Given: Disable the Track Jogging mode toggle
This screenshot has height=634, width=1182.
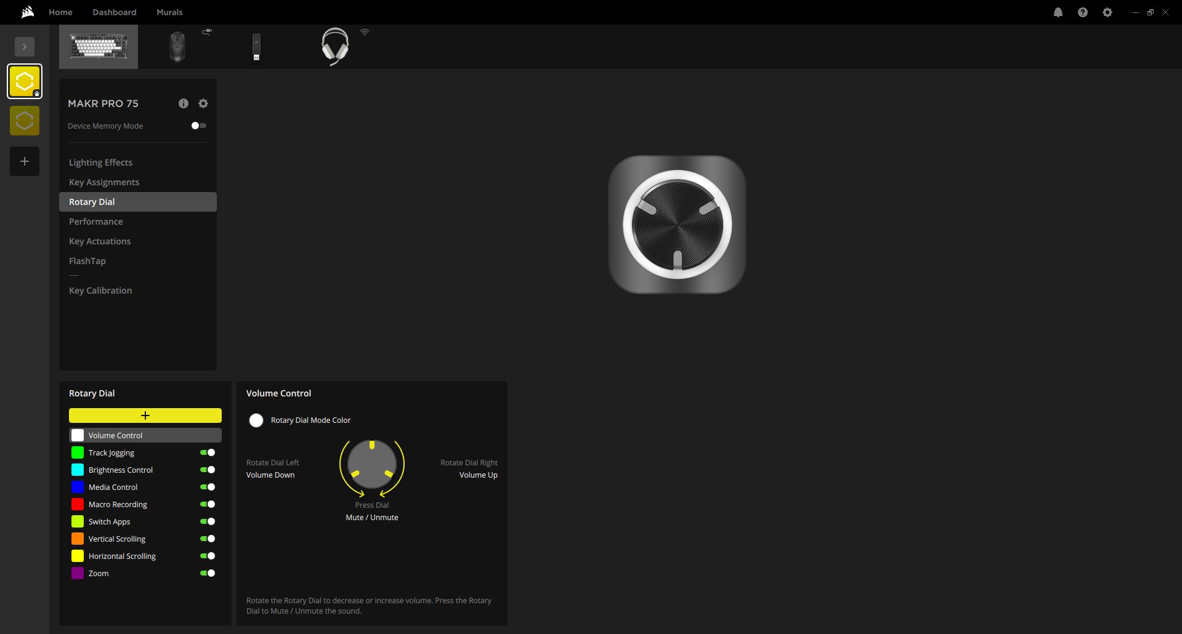Looking at the screenshot, I should [x=208, y=452].
